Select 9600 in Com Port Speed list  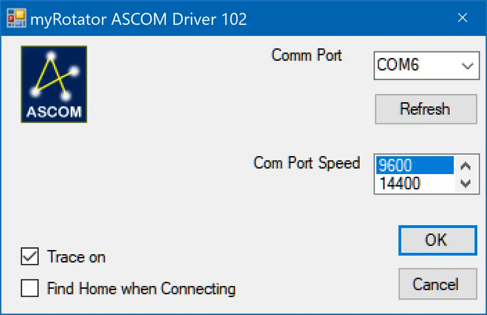point(414,165)
